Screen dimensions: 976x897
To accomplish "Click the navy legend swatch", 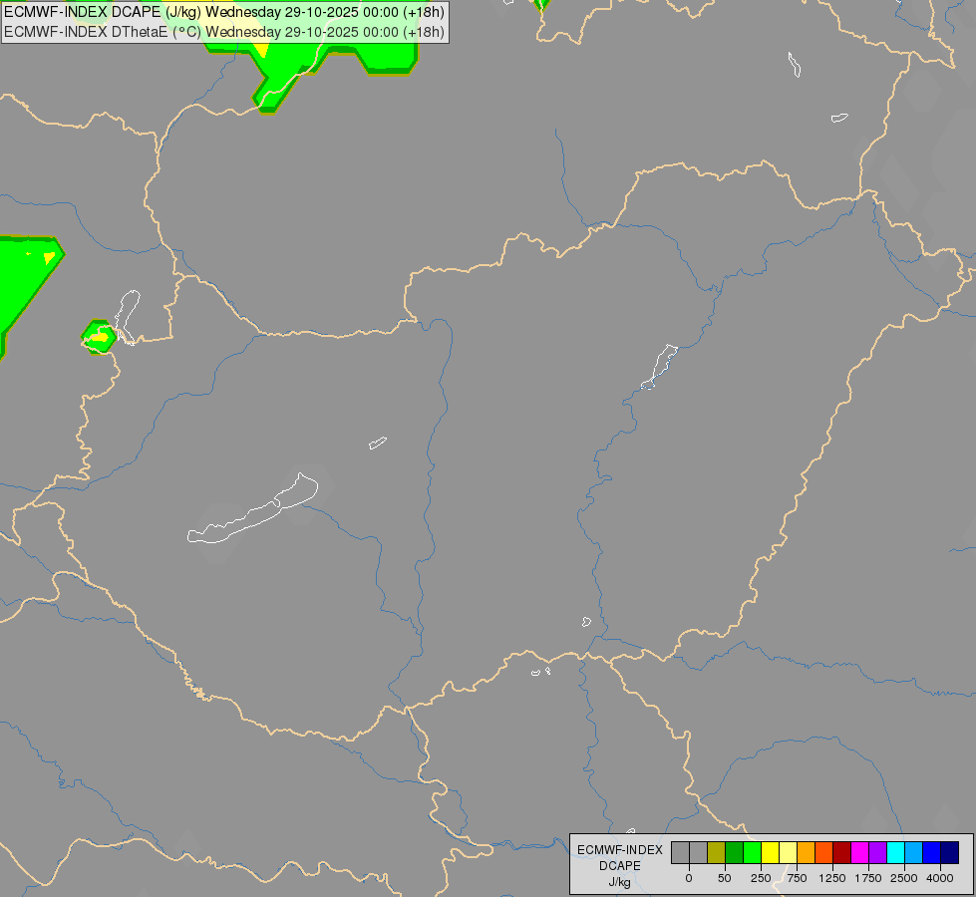I will 950,853.
